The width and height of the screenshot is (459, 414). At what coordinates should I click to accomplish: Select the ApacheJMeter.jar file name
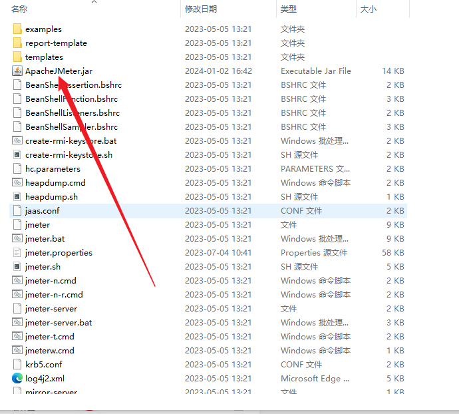(59, 71)
